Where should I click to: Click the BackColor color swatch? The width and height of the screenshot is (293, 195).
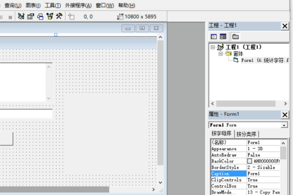(250, 161)
